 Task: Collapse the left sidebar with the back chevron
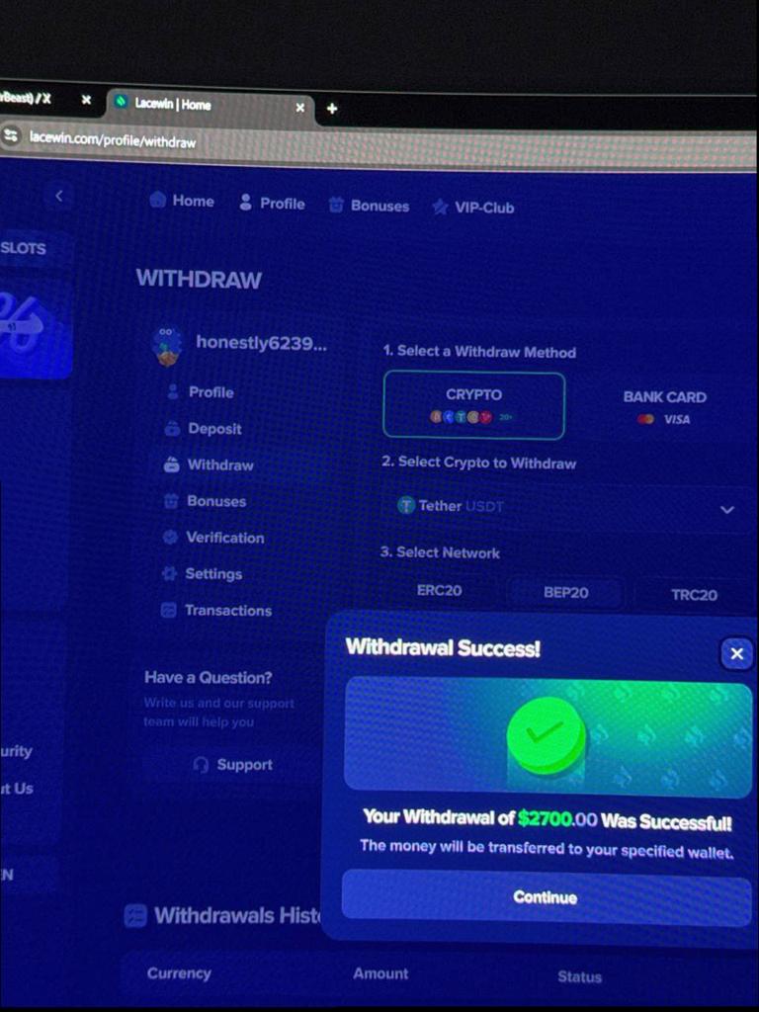coord(58,196)
